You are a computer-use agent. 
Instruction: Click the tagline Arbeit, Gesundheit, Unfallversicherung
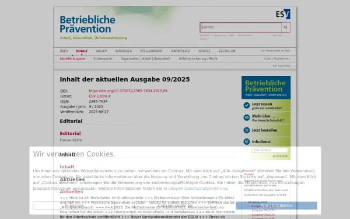(x=93, y=38)
